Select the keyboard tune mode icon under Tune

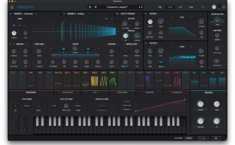coord(14,25)
